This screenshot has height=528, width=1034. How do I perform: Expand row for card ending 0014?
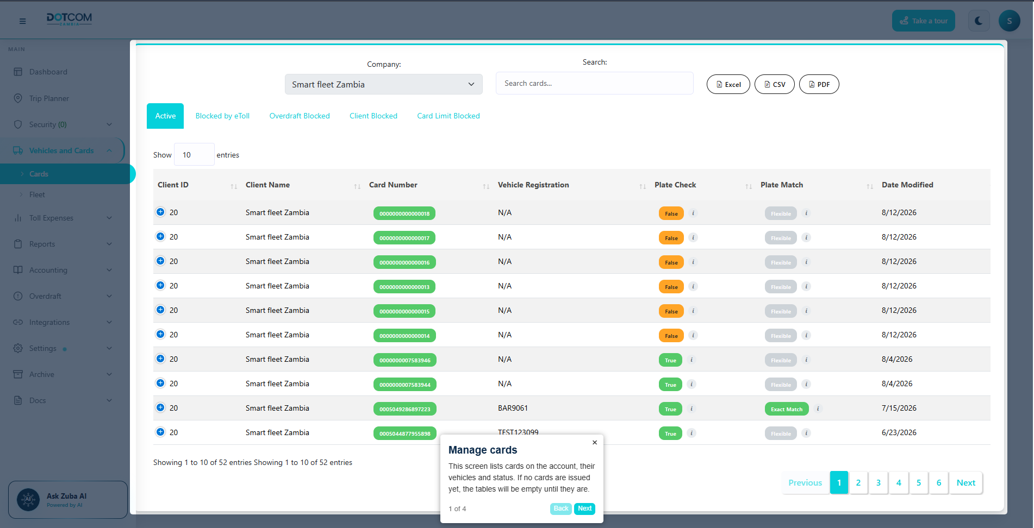tap(160, 334)
